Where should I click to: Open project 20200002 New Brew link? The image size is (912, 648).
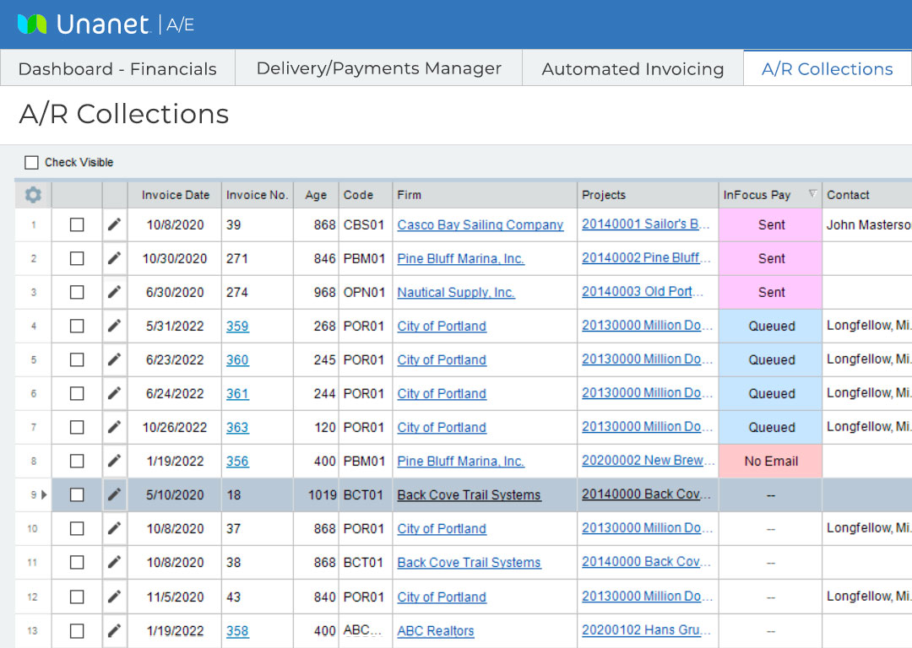coord(648,460)
